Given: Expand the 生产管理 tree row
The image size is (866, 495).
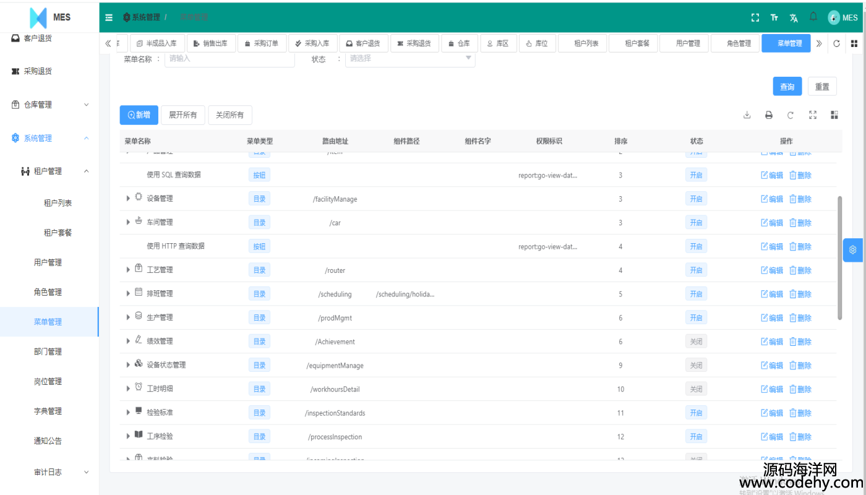Looking at the screenshot, I should pos(128,317).
